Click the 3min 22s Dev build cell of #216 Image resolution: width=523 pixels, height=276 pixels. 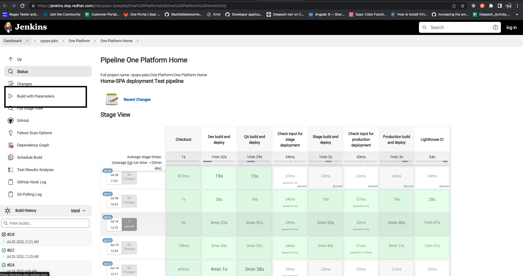(x=219, y=224)
